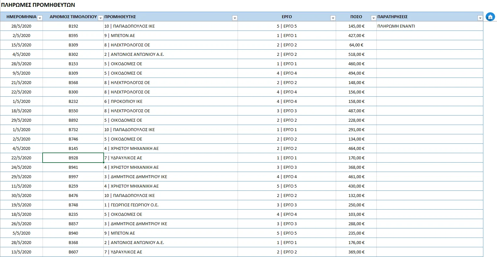This screenshot has height=257, width=497.
Task: Select invoice B309 dated 9/5/2020
Action: click(x=73, y=73)
